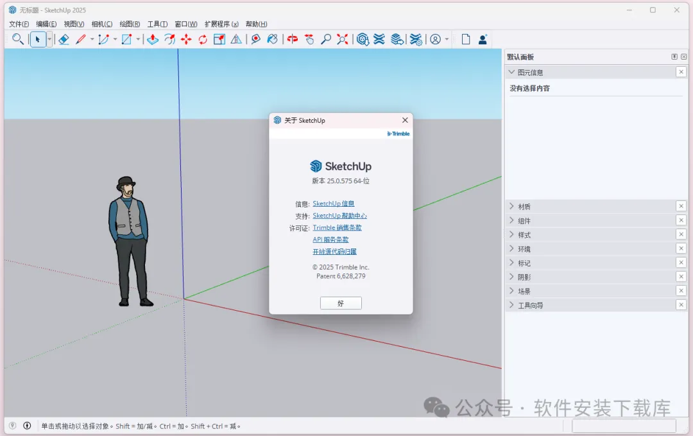Open the 绘图(R) menu
Image resolution: width=693 pixels, height=436 pixels.
[x=130, y=24]
